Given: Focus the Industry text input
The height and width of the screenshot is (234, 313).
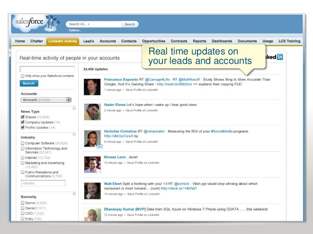Looking at the screenshot, I should point(43,183).
